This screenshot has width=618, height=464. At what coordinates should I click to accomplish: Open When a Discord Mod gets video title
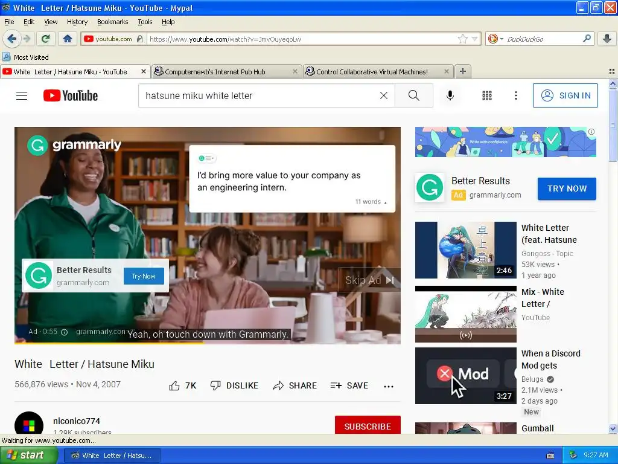point(550,359)
